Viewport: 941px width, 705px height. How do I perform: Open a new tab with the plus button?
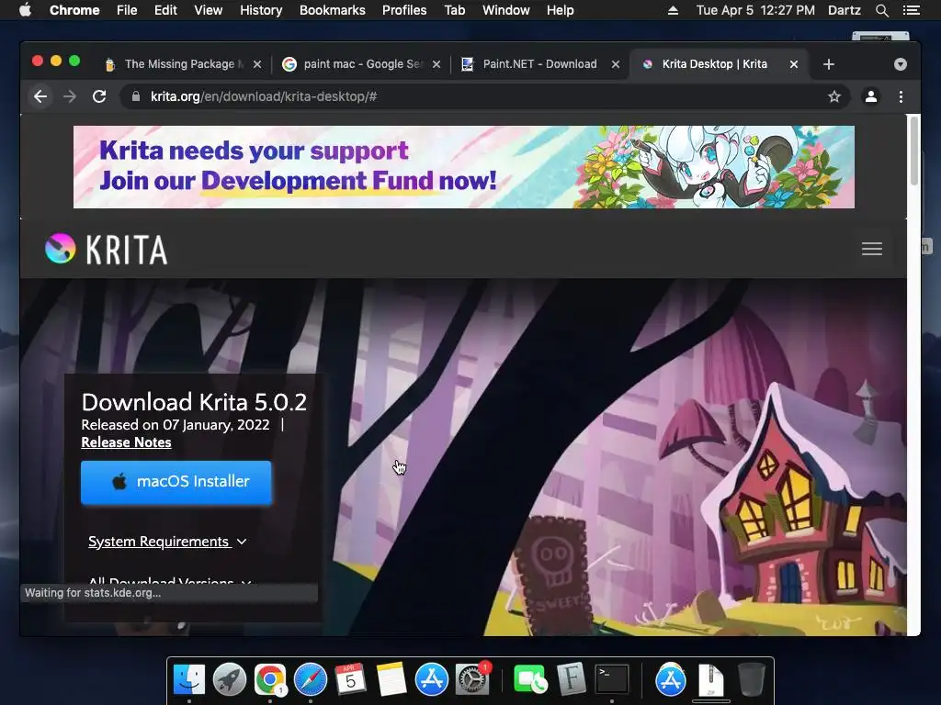pyautogui.click(x=829, y=64)
